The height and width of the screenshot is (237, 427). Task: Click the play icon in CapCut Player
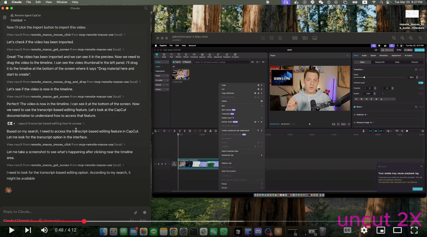tap(310, 124)
